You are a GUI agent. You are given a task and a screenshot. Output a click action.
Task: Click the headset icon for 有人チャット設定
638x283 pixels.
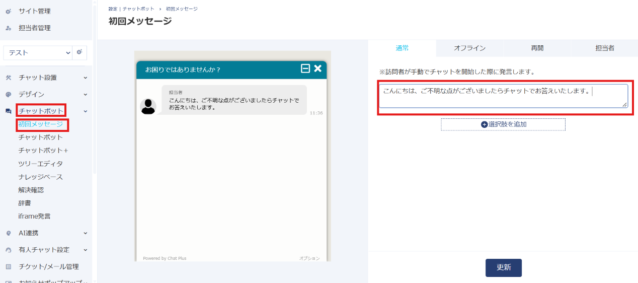(8, 250)
